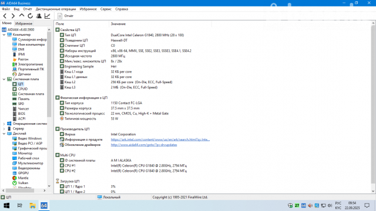
Task: Open the Вид menu
Action: coord(16,9)
